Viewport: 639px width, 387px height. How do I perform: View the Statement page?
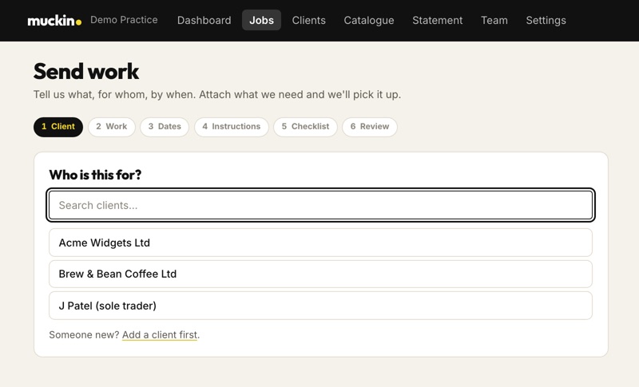click(437, 20)
